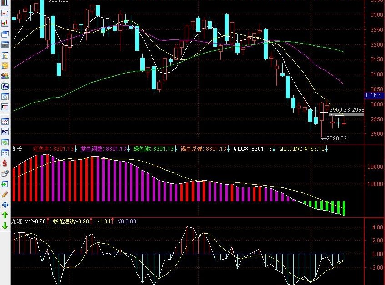385x285 pixels.
Task: Click the green up arrow icon
Action: pyautogui.click(x=5, y=215)
